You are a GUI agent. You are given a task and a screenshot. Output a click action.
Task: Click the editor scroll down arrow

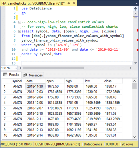(x=136, y=63)
